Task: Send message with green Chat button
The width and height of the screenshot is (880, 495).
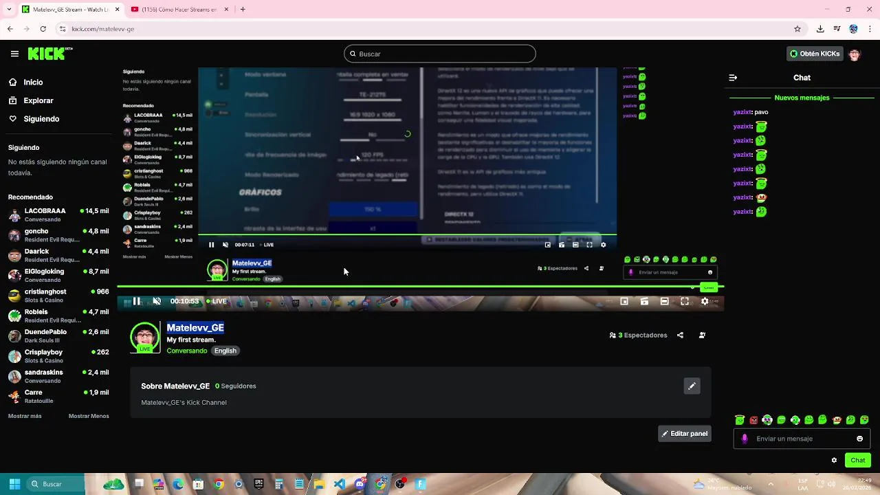Action: coord(857,460)
